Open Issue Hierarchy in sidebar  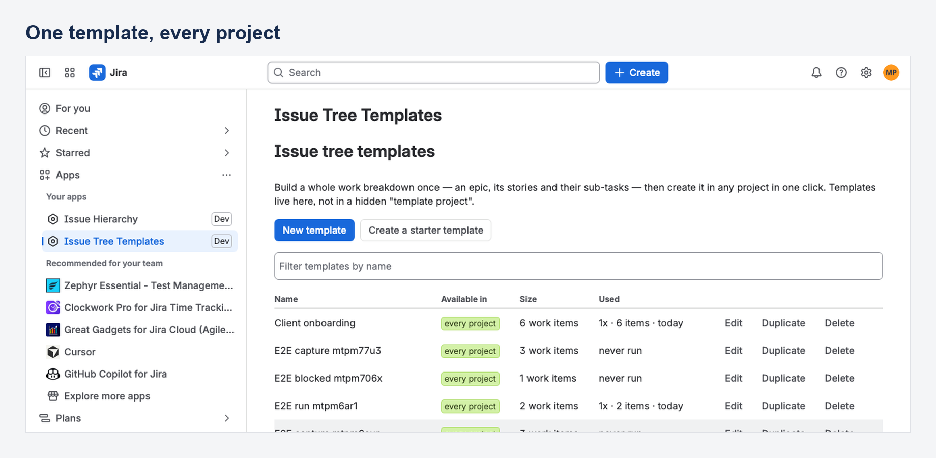click(139, 219)
